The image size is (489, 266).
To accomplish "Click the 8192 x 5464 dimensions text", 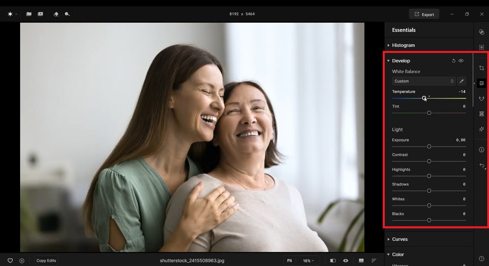I will point(242,14).
